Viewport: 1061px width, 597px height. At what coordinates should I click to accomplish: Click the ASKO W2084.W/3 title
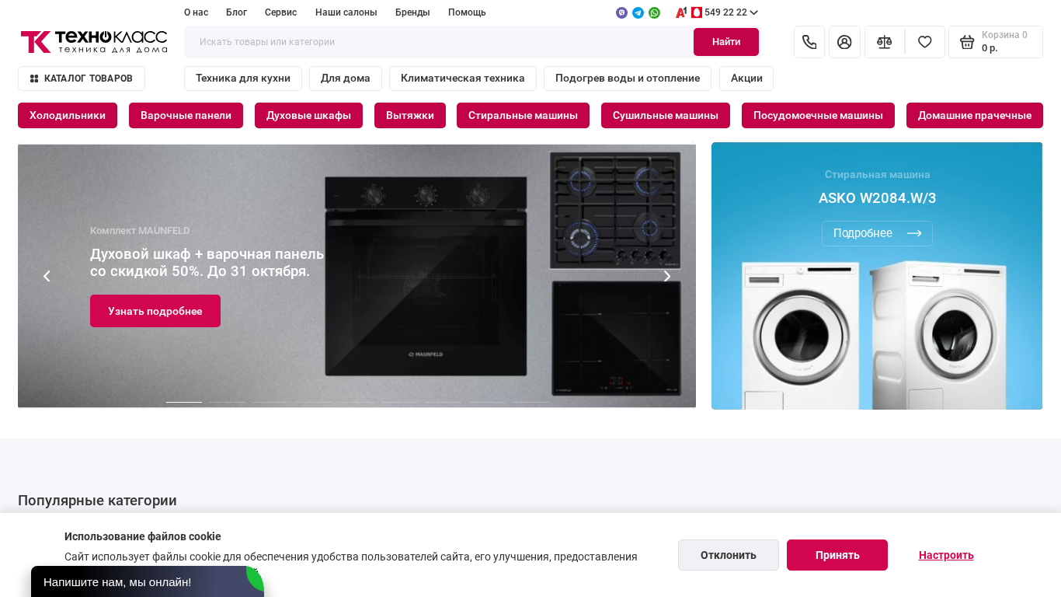877,198
